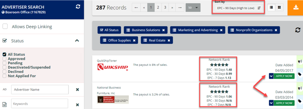Check the Approved status checkbox
Image resolution: width=303 pixels, height=109 pixels.
[x=4, y=59]
